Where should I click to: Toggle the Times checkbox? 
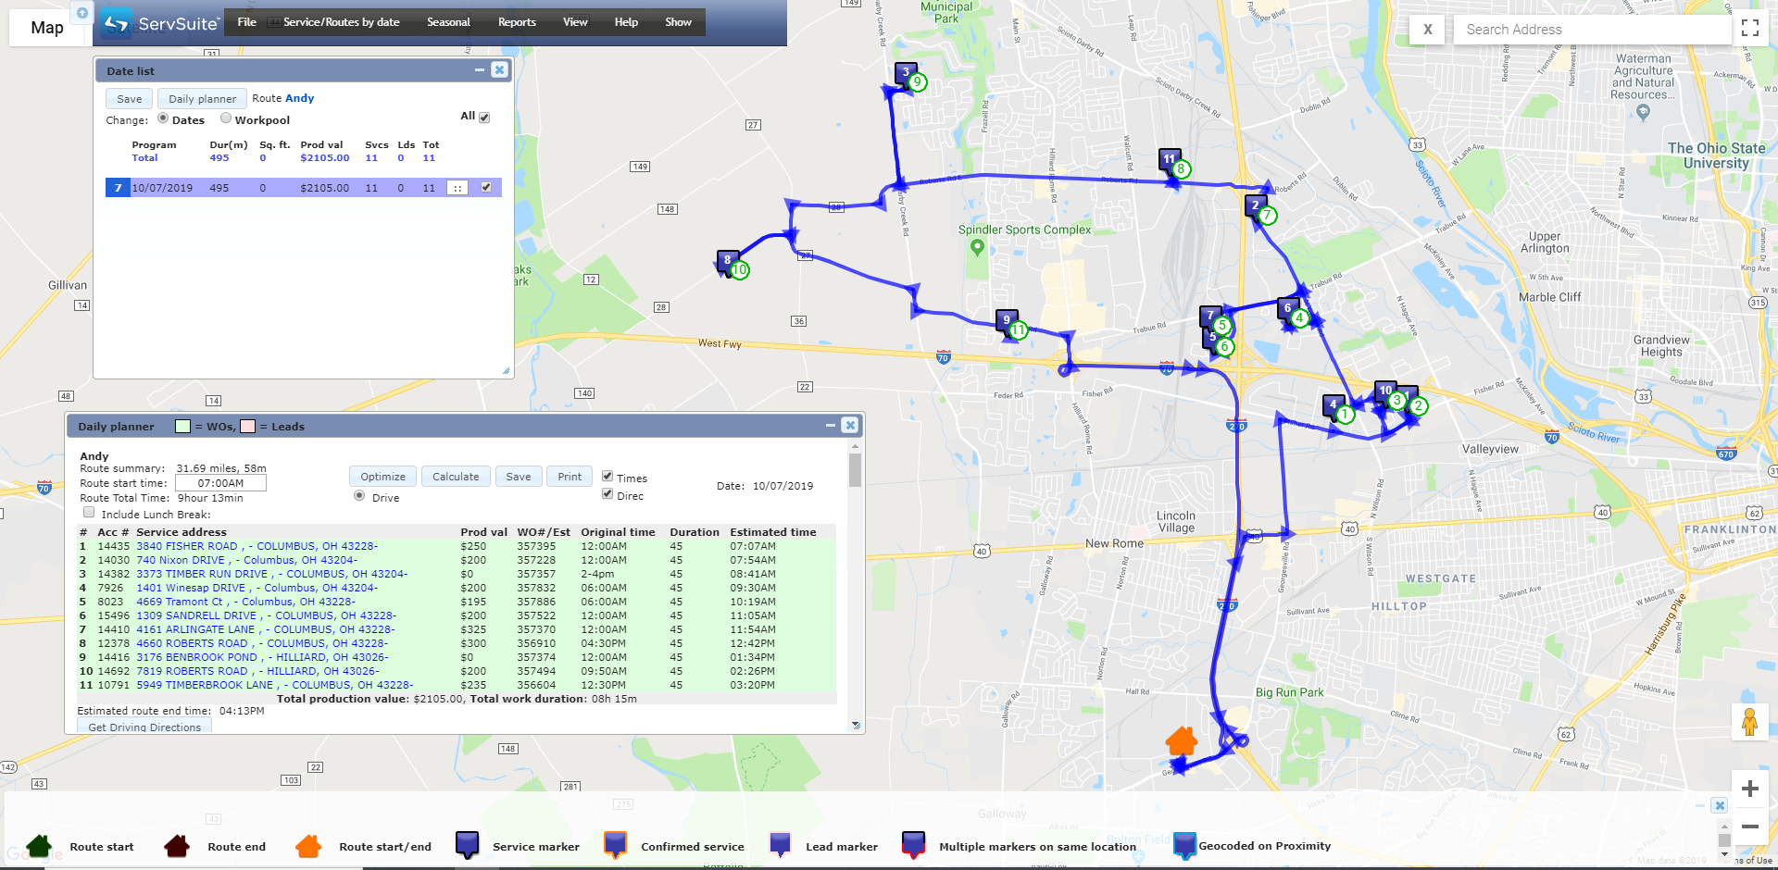(607, 476)
